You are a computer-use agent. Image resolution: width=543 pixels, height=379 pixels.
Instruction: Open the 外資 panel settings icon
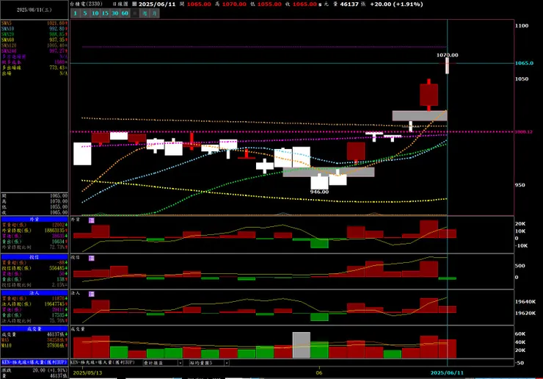point(92,220)
